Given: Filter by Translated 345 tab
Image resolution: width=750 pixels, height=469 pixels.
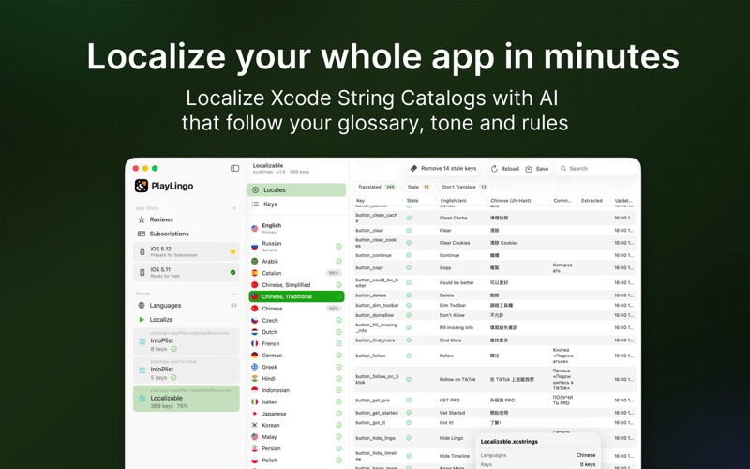Looking at the screenshot, I should point(377,187).
